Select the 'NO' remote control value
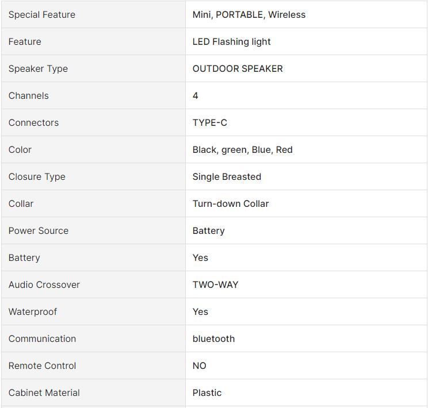This screenshot has width=428, height=408. (199, 365)
